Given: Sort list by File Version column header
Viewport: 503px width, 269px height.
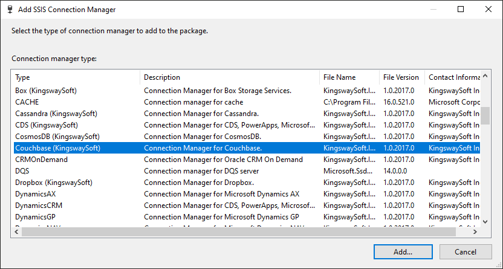Looking at the screenshot, I should pyautogui.click(x=402, y=77).
